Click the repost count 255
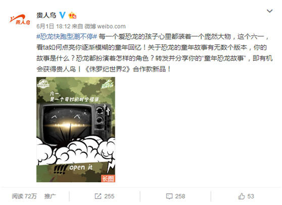This screenshot has width=282, height=205. point(109,196)
